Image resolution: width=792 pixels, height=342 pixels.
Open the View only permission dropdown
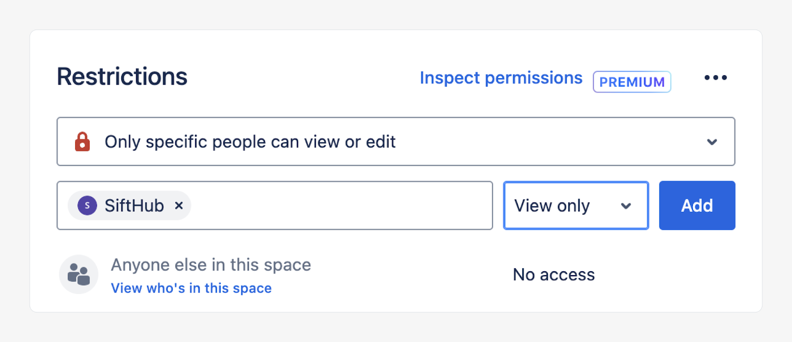pyautogui.click(x=575, y=205)
